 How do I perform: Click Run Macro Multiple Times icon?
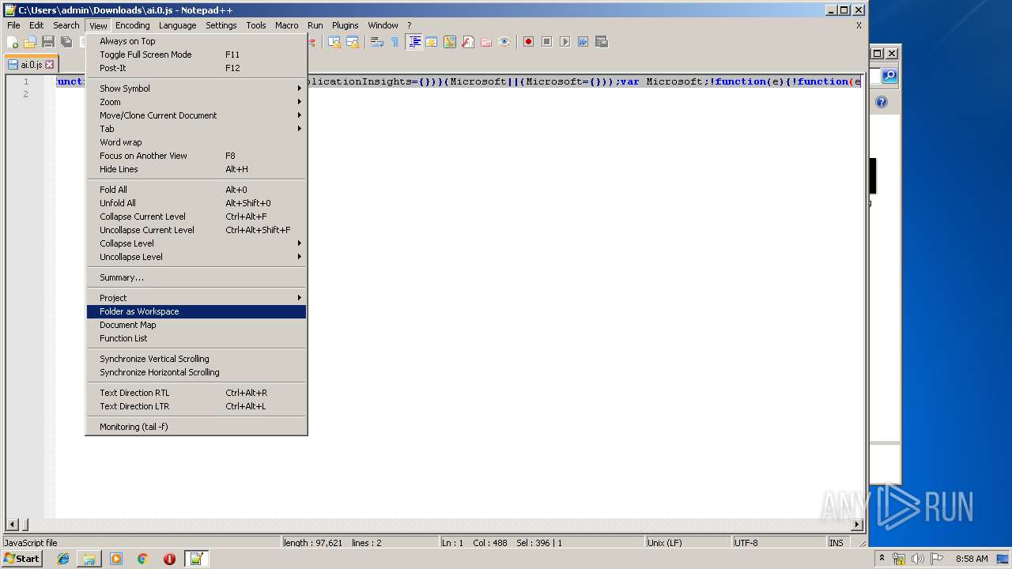(x=583, y=42)
